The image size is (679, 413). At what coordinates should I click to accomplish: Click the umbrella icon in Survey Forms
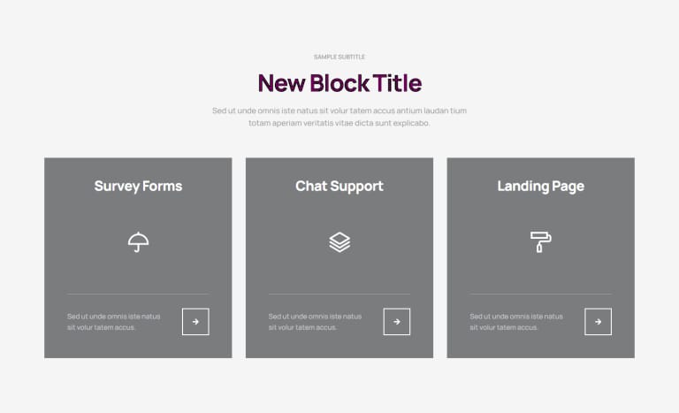click(138, 241)
